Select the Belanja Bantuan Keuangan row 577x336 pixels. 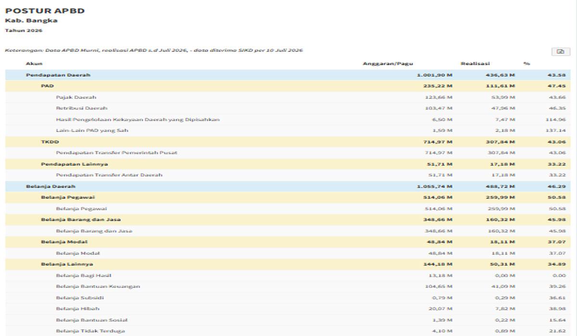288,287
